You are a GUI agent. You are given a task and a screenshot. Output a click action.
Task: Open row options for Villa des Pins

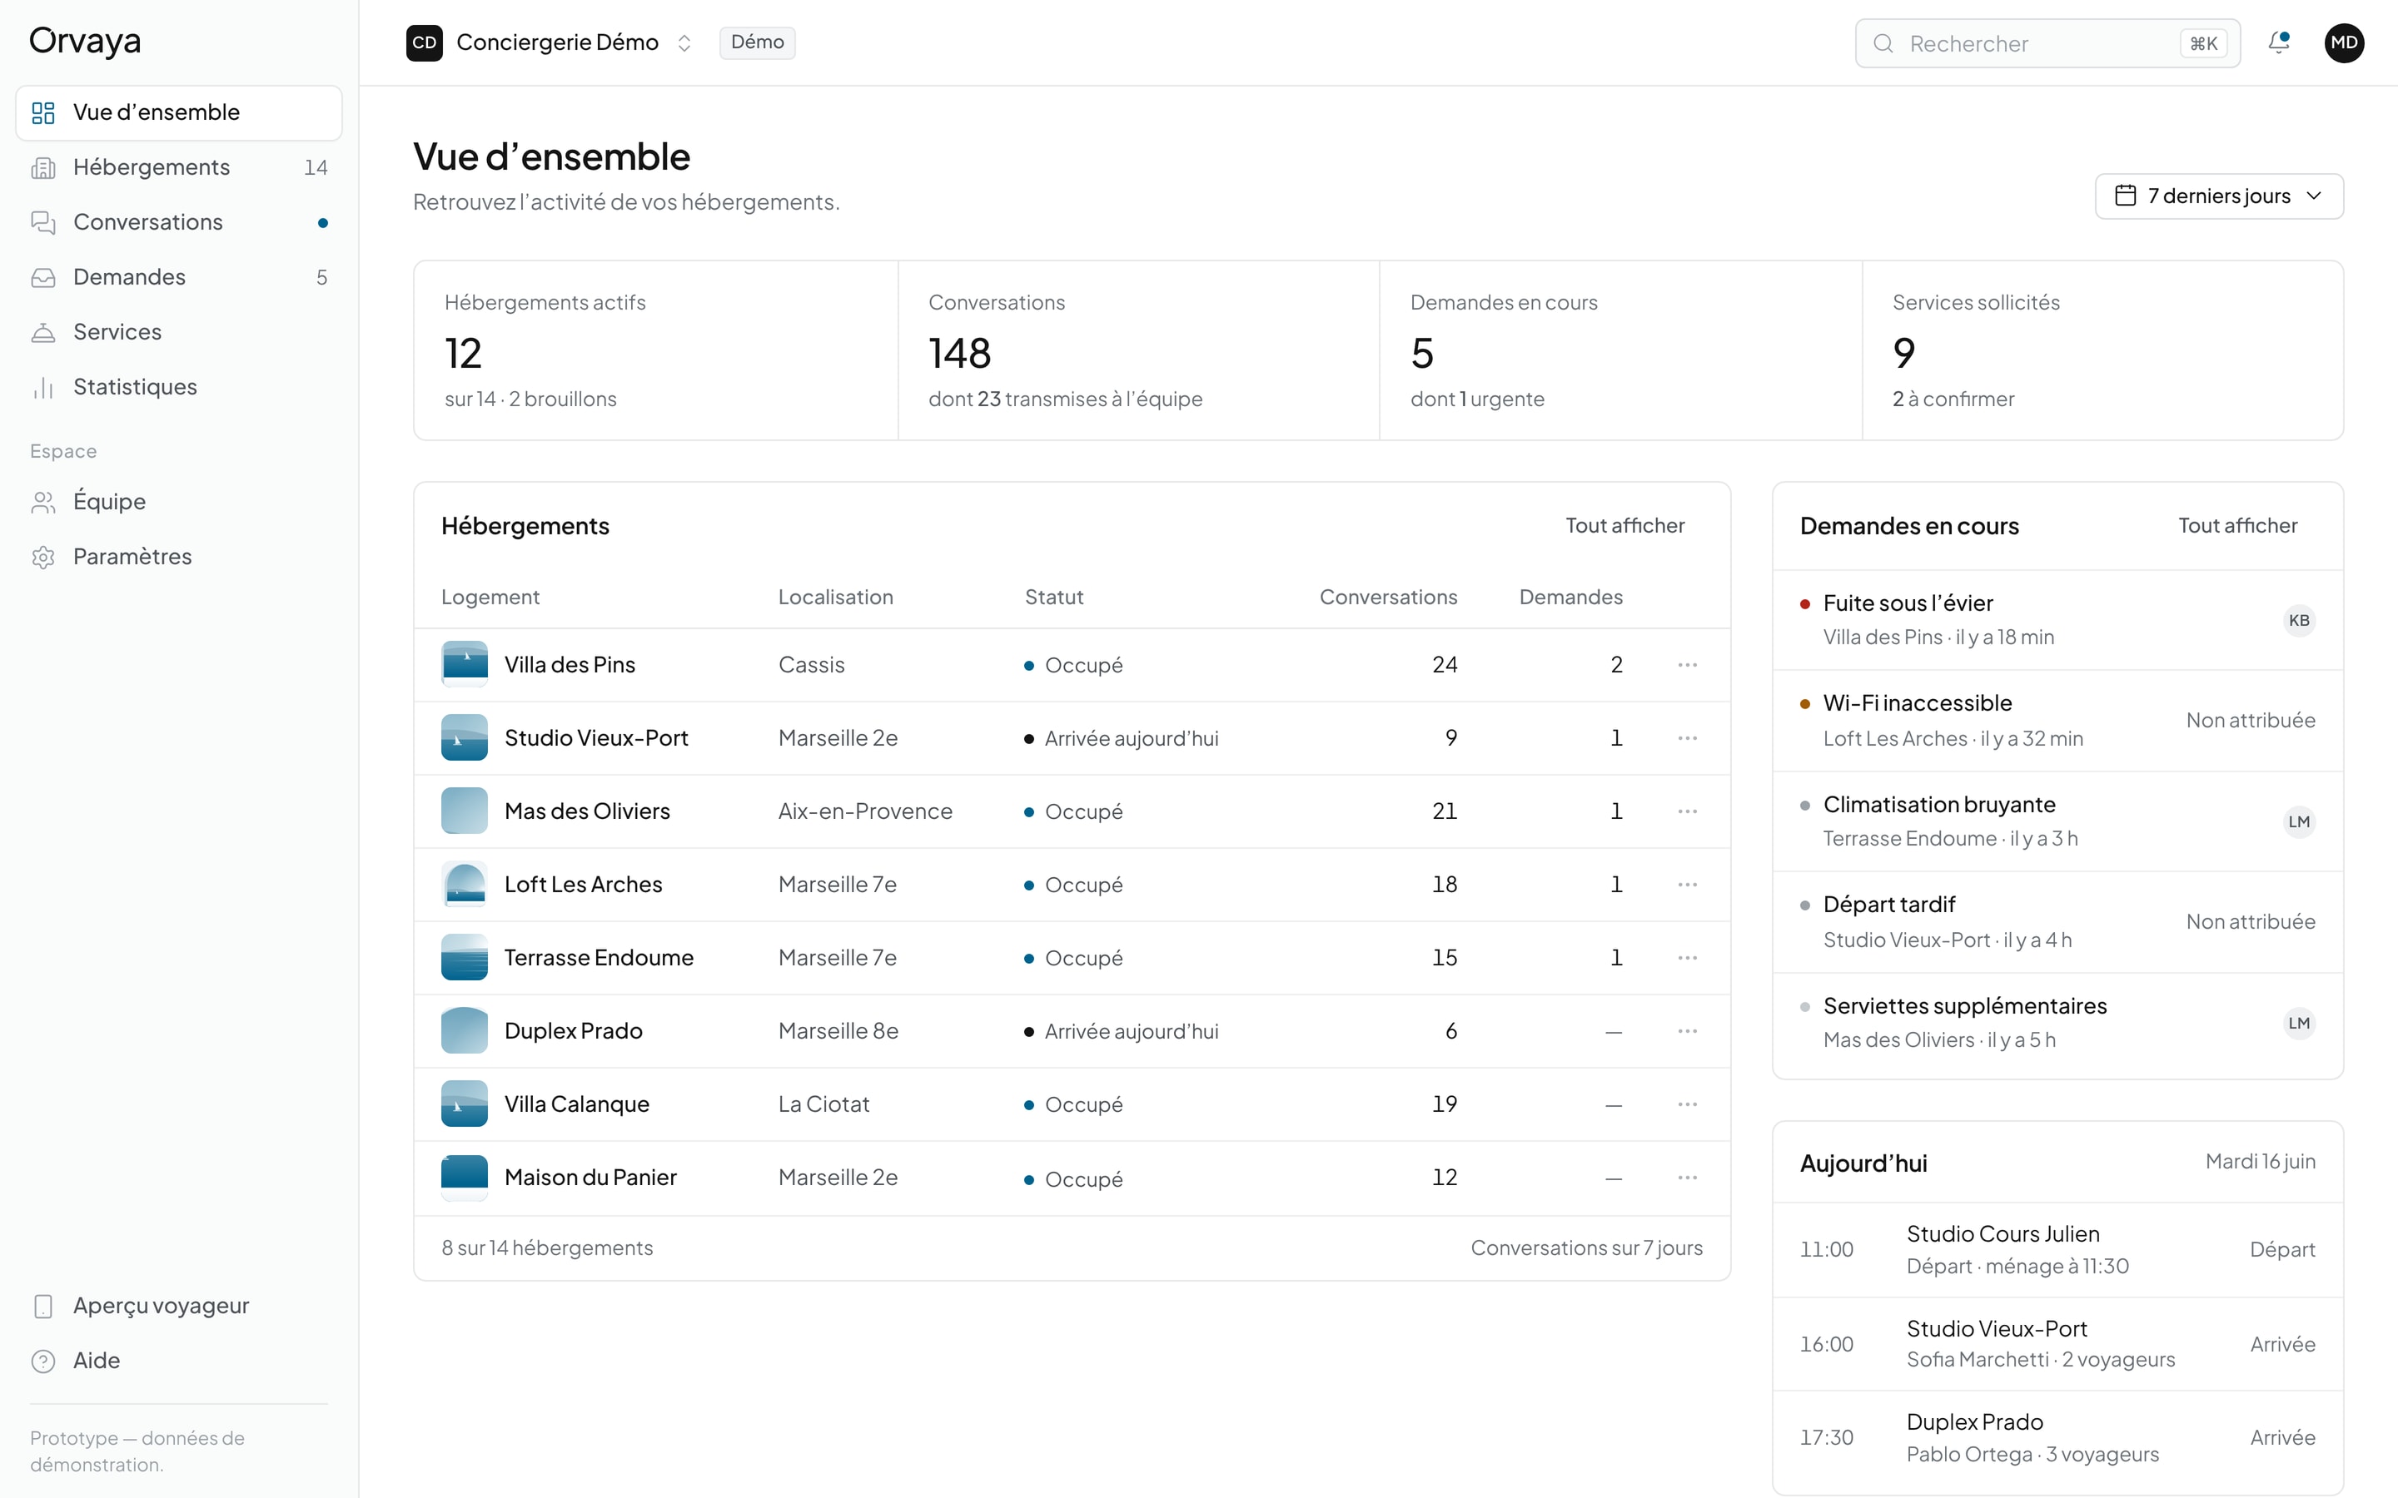1688,665
